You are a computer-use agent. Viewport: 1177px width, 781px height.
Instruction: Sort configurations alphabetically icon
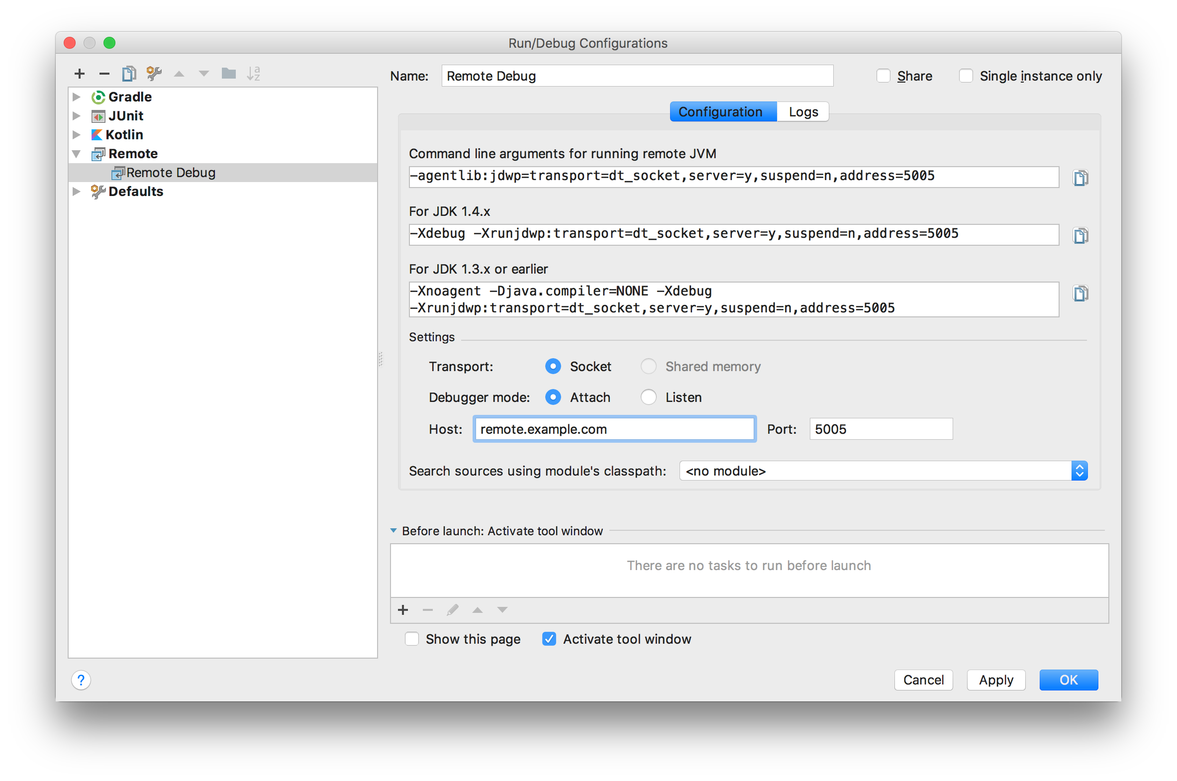[x=254, y=74]
